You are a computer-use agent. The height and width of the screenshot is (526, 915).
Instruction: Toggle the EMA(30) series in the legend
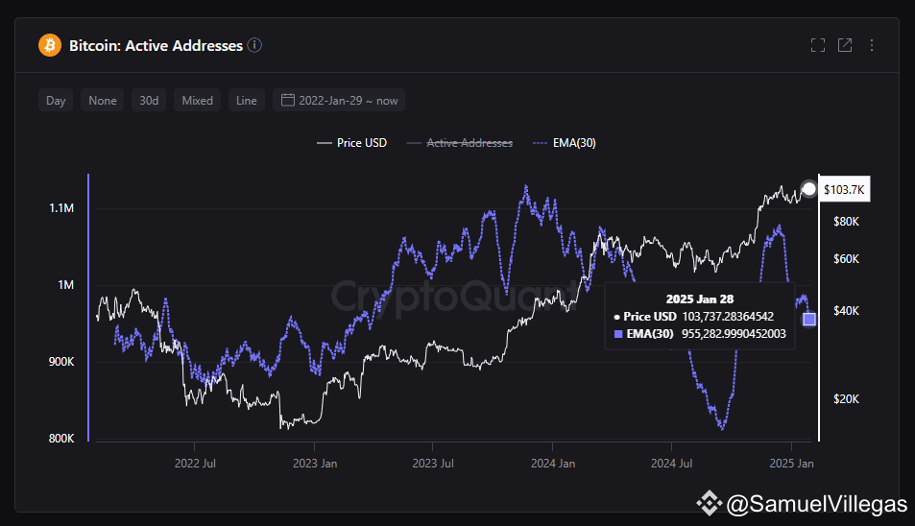565,143
